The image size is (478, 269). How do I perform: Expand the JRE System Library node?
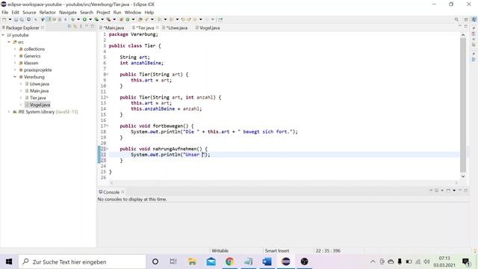click(x=9, y=112)
